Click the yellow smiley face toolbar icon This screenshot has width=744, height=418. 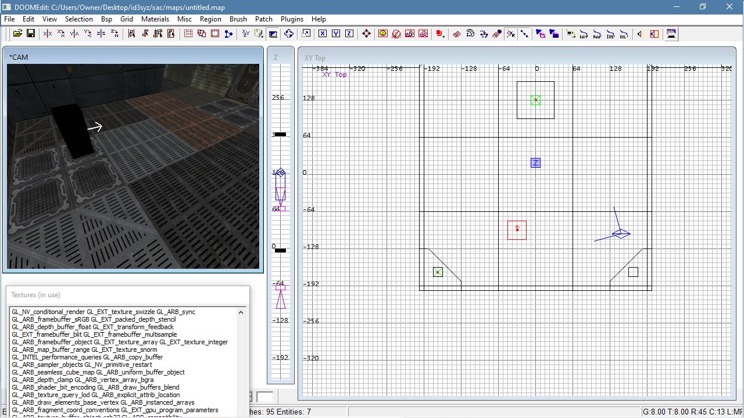click(x=383, y=34)
